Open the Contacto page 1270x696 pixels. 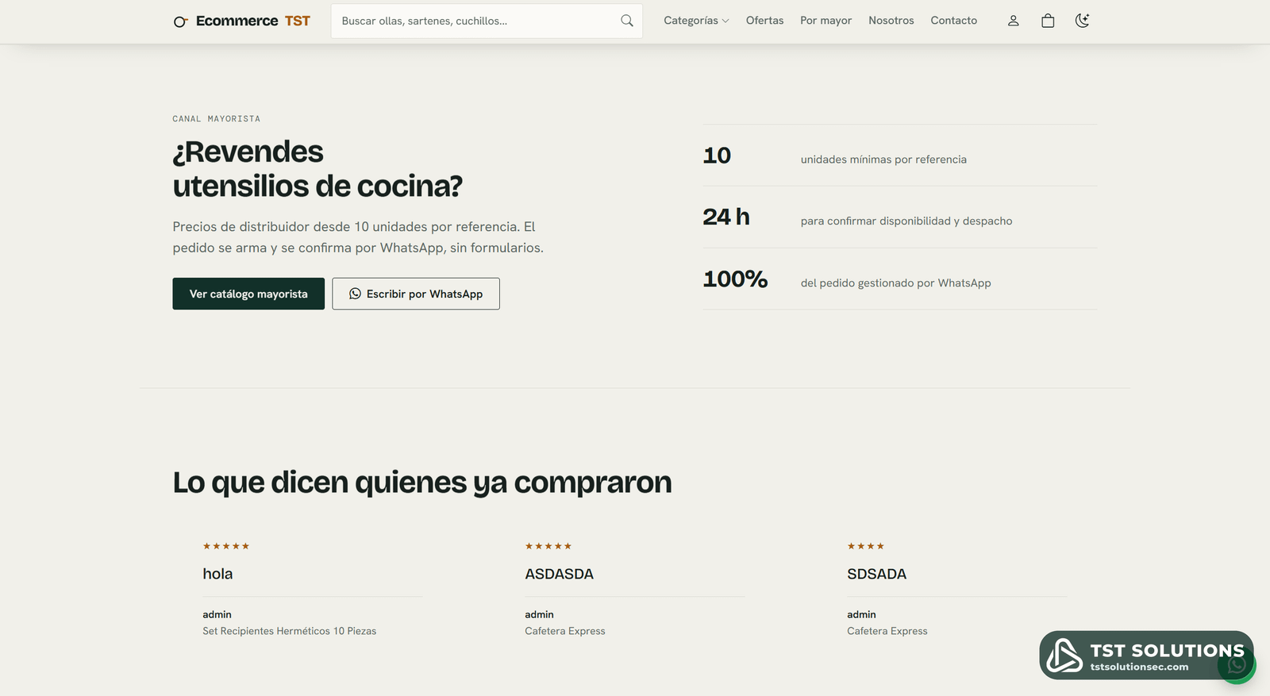[x=953, y=21]
